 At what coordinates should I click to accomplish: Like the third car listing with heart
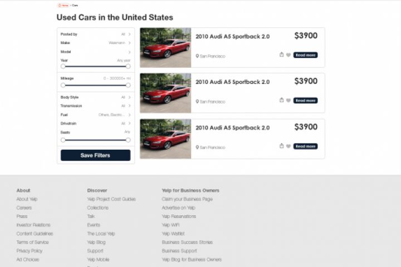tap(288, 146)
